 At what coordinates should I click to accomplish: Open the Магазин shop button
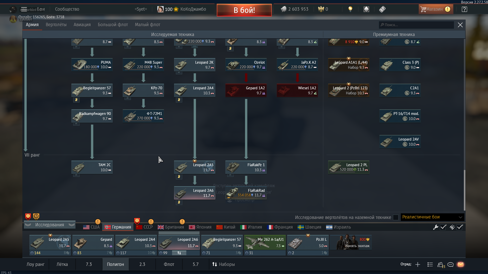coord(436,9)
